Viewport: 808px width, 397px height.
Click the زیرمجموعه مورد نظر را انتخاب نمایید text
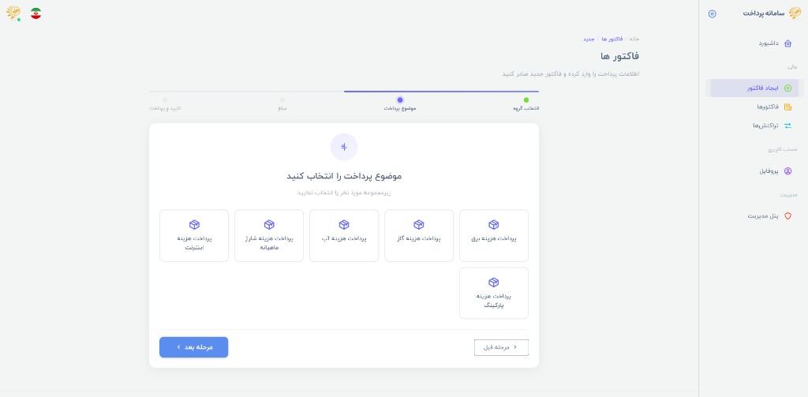pos(344,193)
